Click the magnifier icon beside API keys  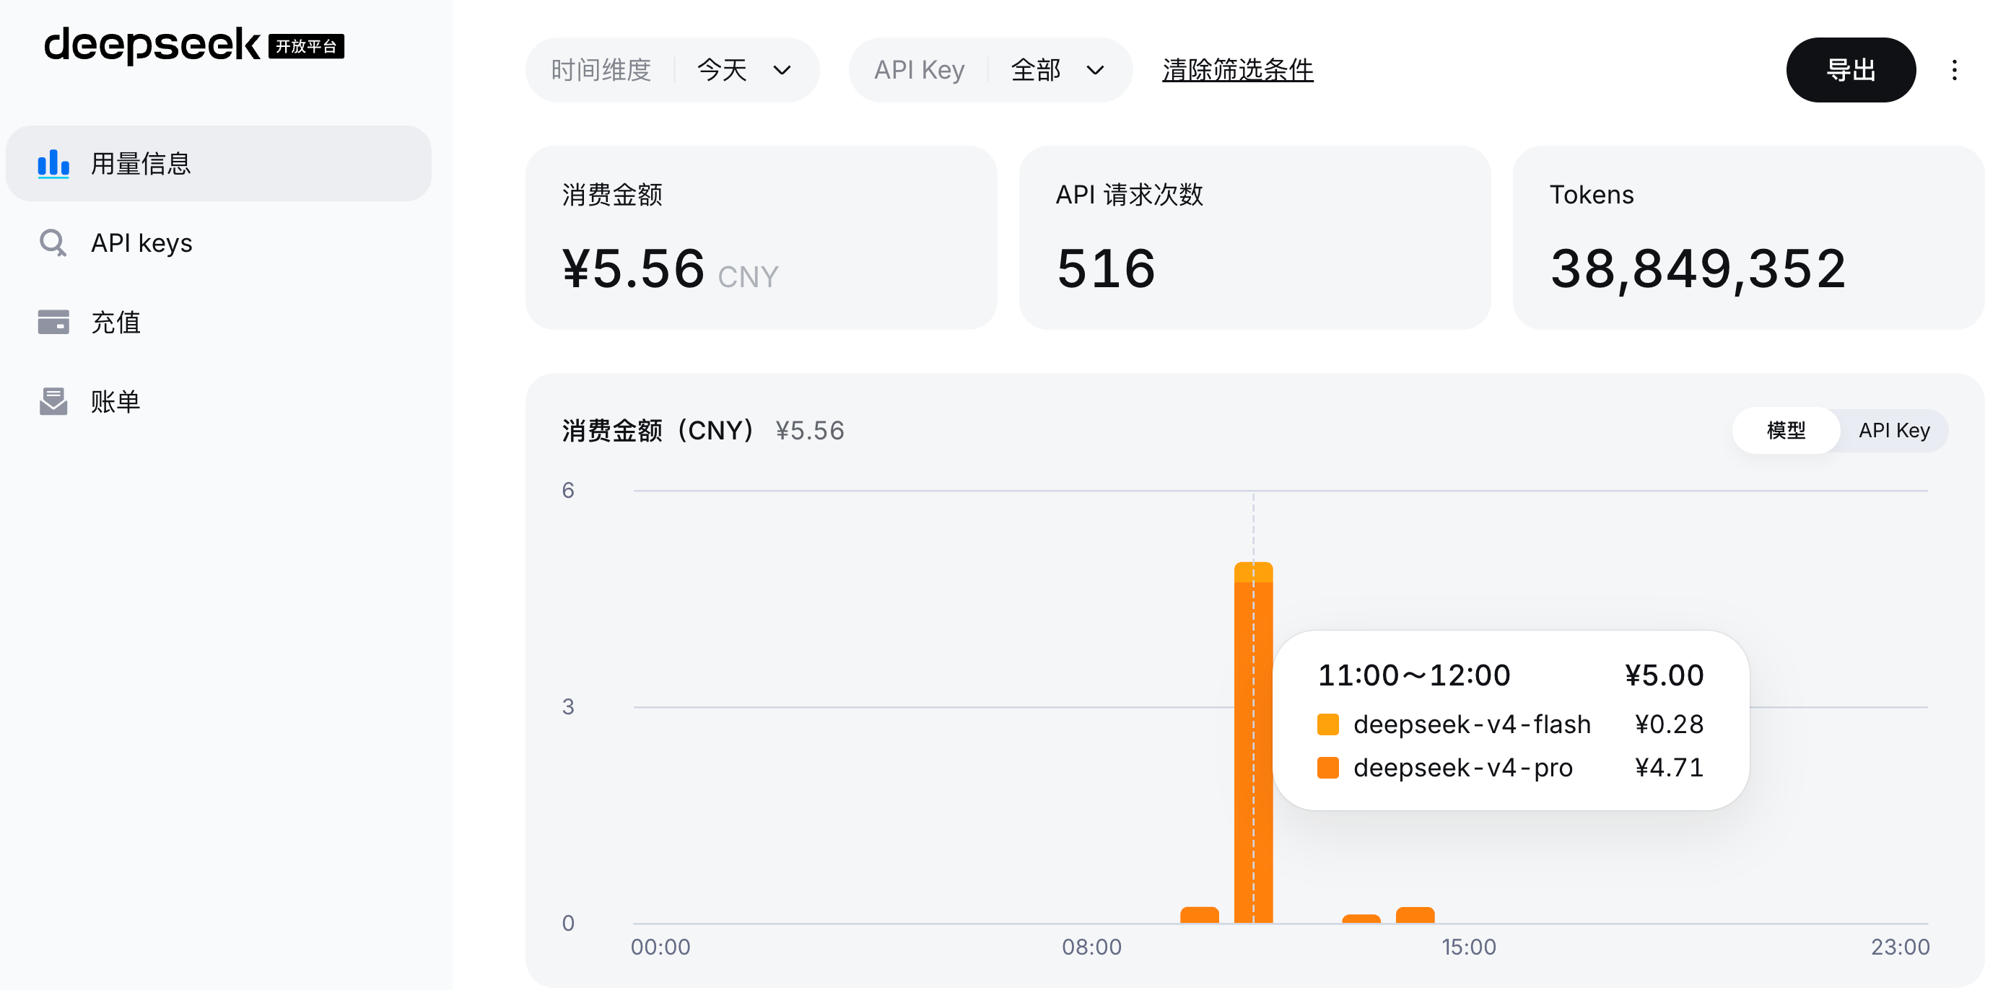[53, 243]
